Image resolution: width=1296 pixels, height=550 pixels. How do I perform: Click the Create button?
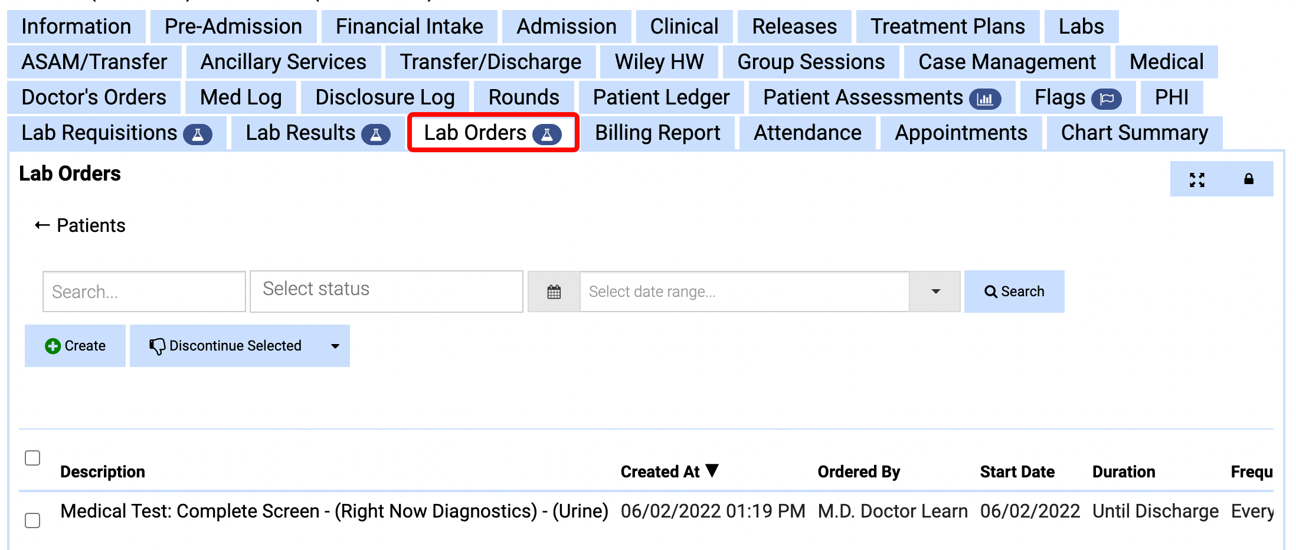pyautogui.click(x=76, y=346)
